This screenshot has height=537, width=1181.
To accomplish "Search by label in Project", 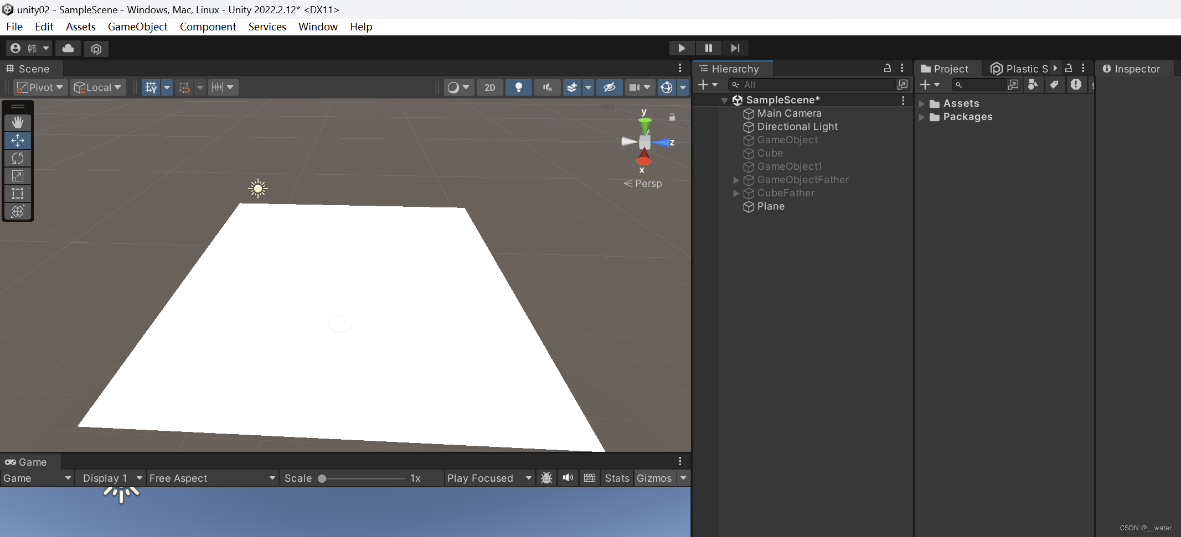I will (1054, 85).
